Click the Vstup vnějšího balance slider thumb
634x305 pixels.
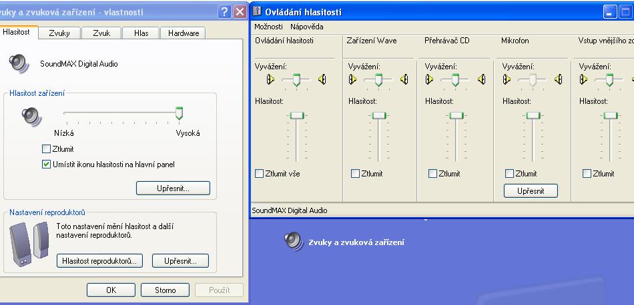pos(609,80)
